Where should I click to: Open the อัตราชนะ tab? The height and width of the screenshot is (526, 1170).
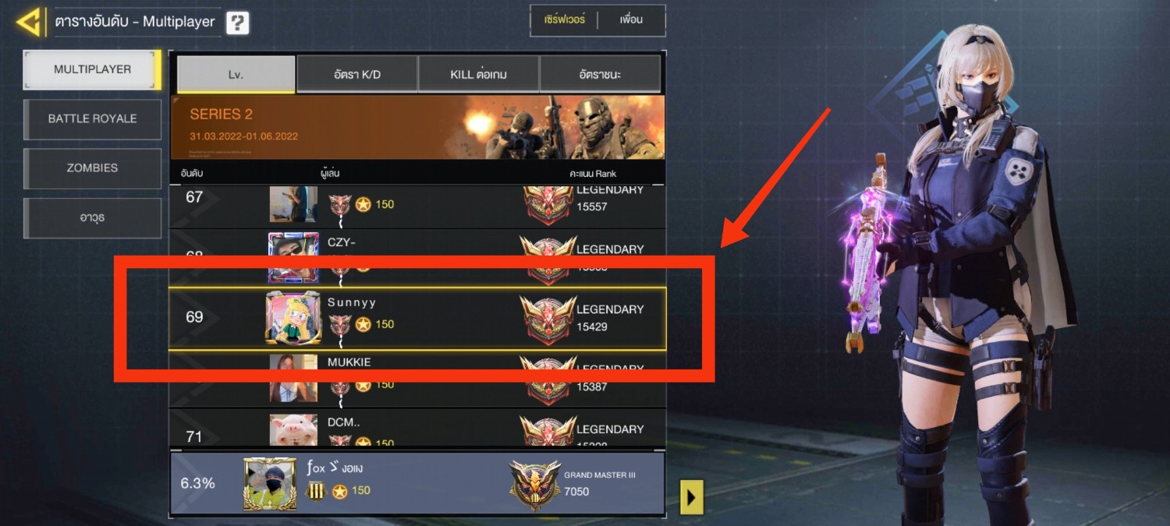(600, 75)
